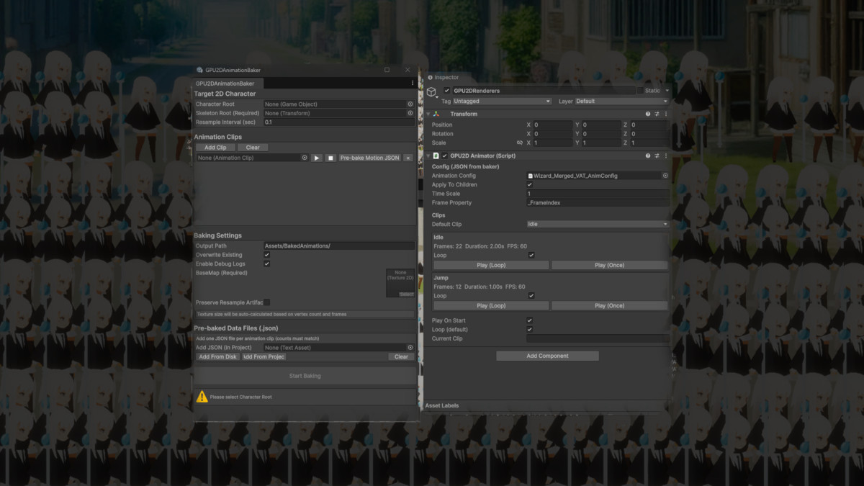This screenshot has width=864, height=486.
Task: Toggle the GPU2DRenderers active checkbox
Action: tap(446, 91)
